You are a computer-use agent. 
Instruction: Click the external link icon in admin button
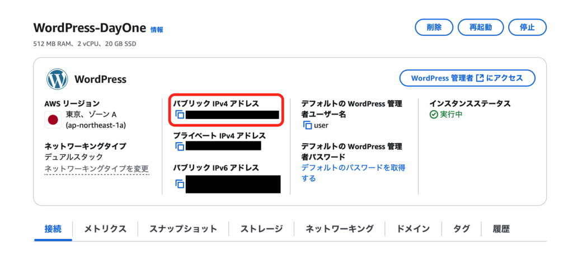(x=480, y=78)
